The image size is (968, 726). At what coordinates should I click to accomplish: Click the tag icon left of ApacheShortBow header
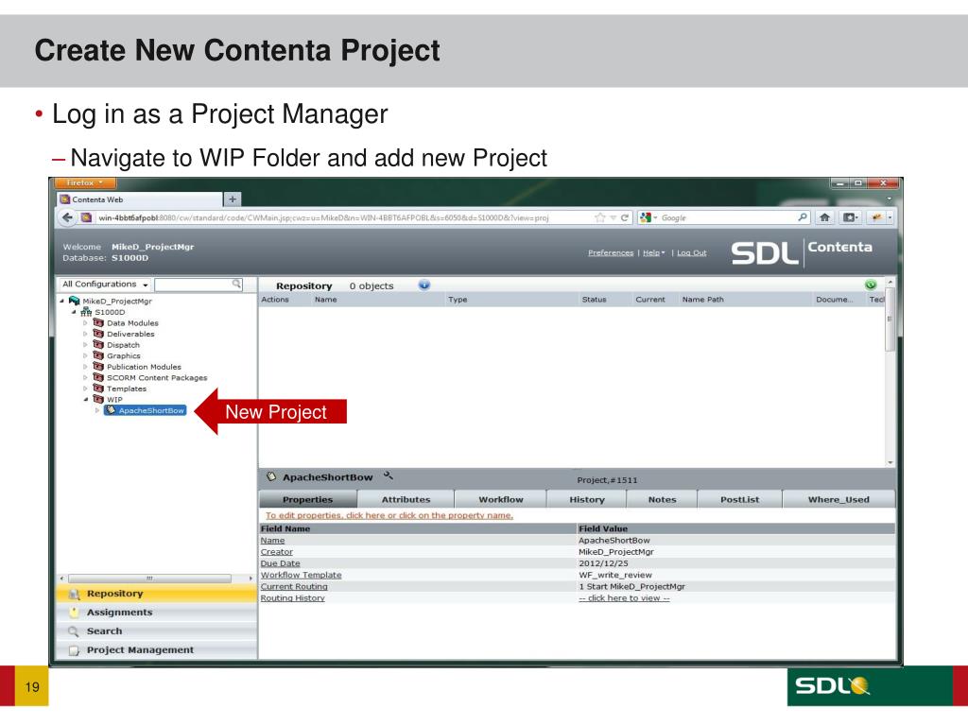[x=271, y=476]
